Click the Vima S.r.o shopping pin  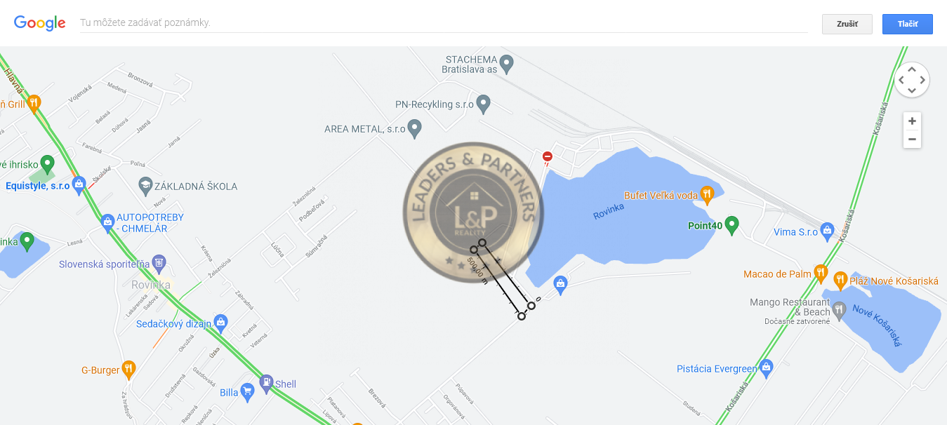[x=827, y=230]
